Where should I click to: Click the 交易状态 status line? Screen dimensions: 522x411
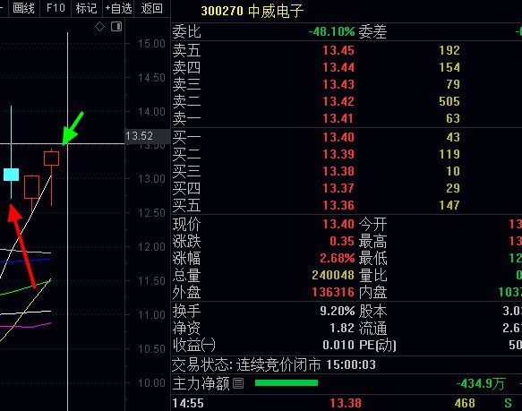point(274,365)
